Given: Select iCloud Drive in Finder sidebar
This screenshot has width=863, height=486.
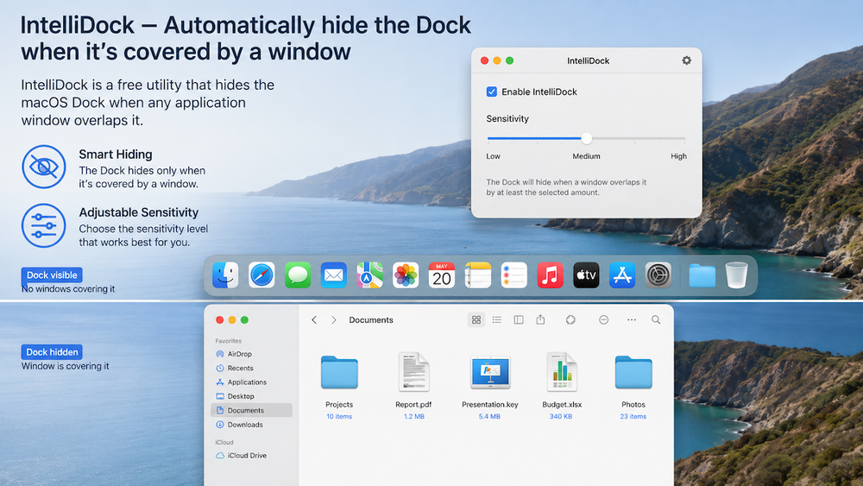Looking at the screenshot, I should click(x=251, y=455).
